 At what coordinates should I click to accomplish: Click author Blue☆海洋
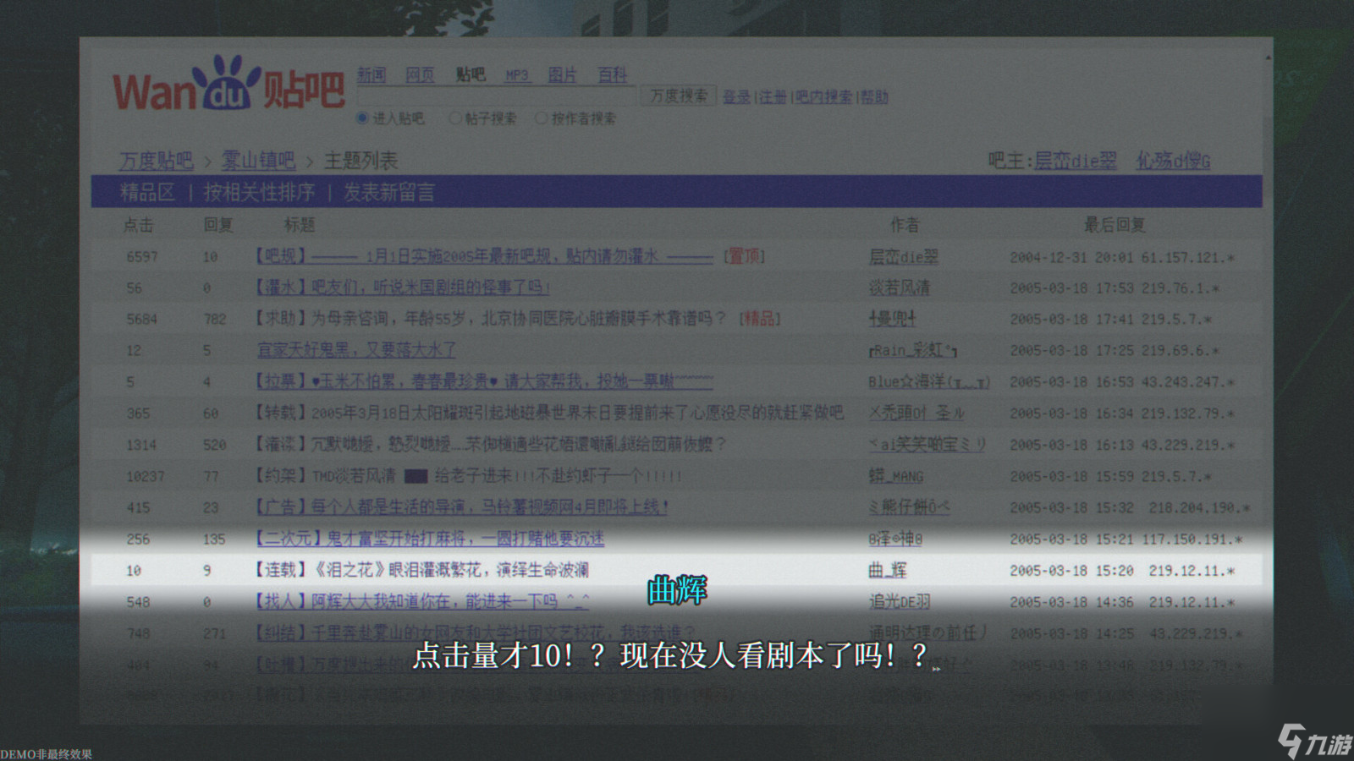tap(929, 381)
